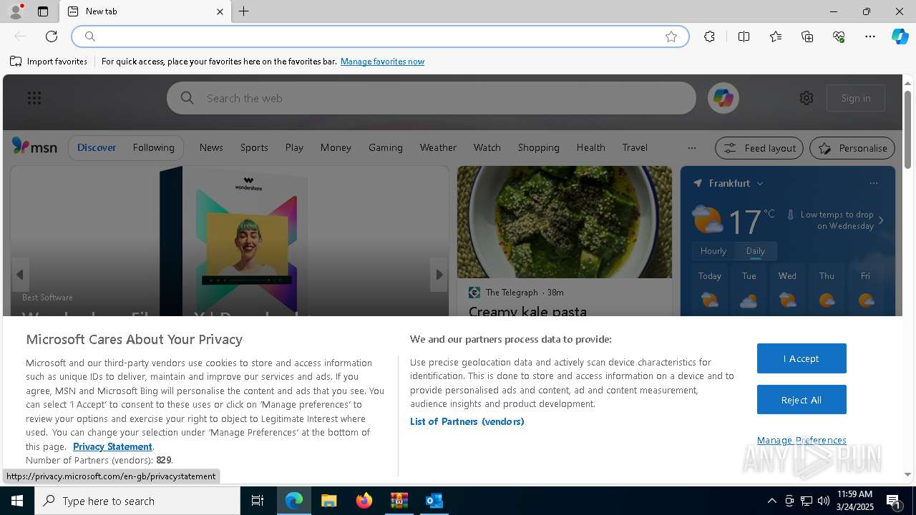
Task: Go to msn logo home
Action: (x=34, y=147)
